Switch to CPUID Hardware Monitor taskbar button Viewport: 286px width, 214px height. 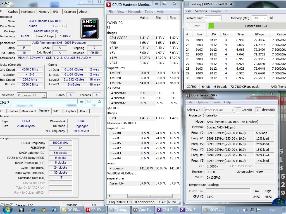point(95,210)
